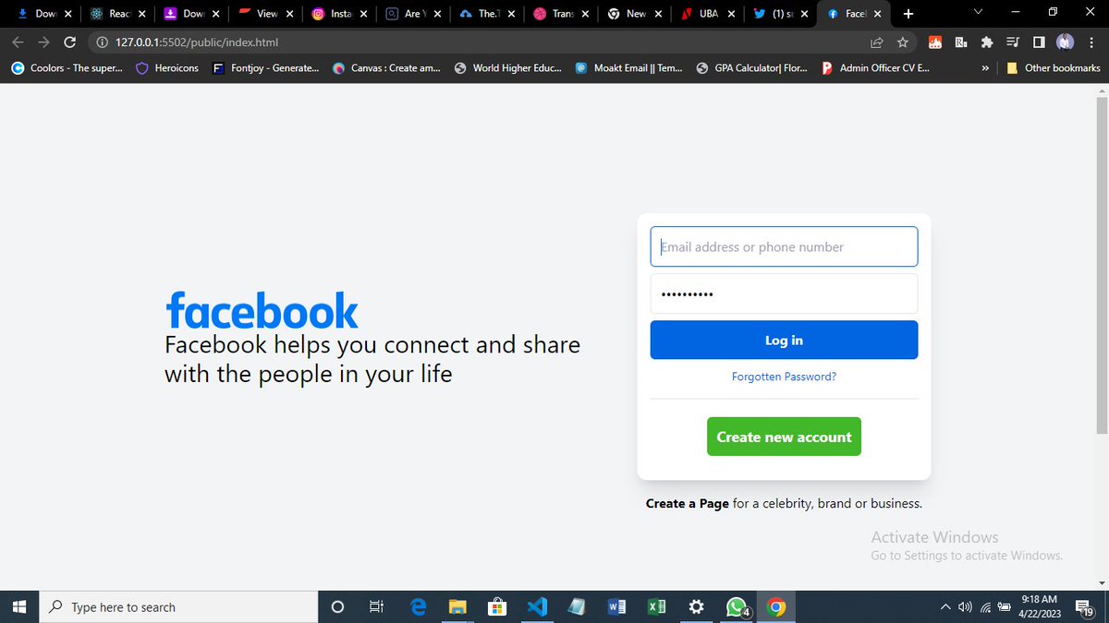The height and width of the screenshot is (623, 1109).
Task: Open the Chrome profile avatar
Action: (1066, 42)
